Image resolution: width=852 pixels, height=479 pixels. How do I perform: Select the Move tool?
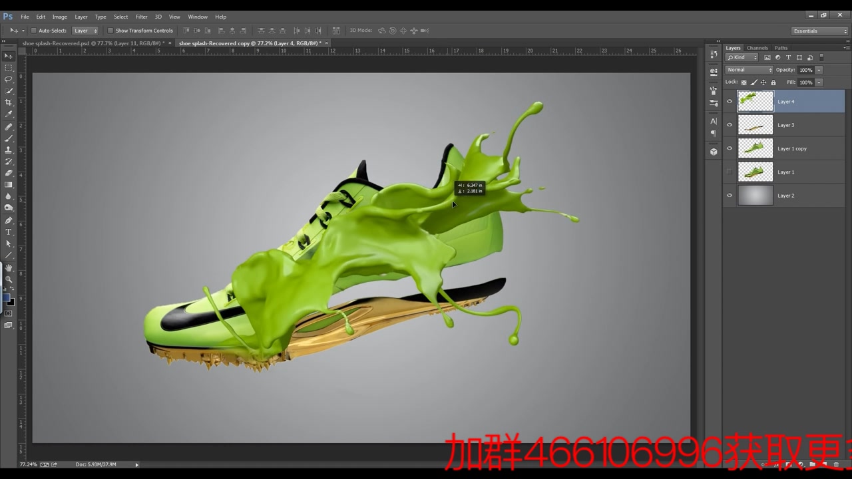click(9, 56)
